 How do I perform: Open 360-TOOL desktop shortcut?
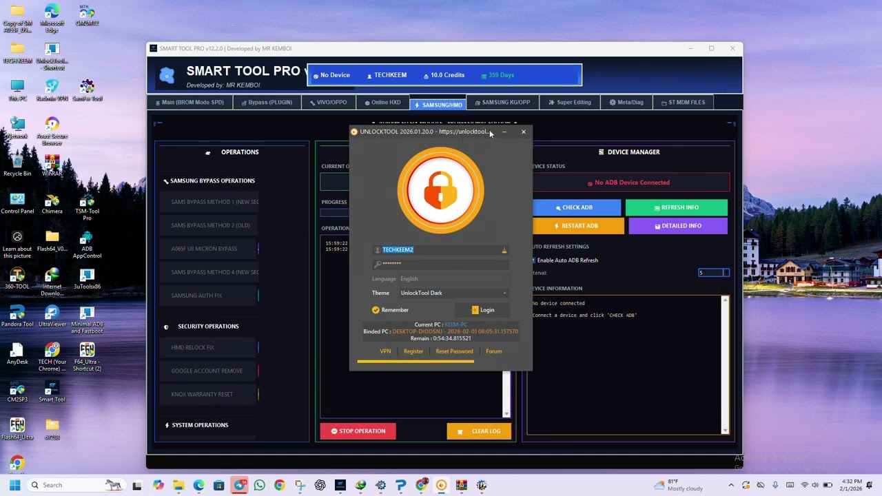(17, 279)
